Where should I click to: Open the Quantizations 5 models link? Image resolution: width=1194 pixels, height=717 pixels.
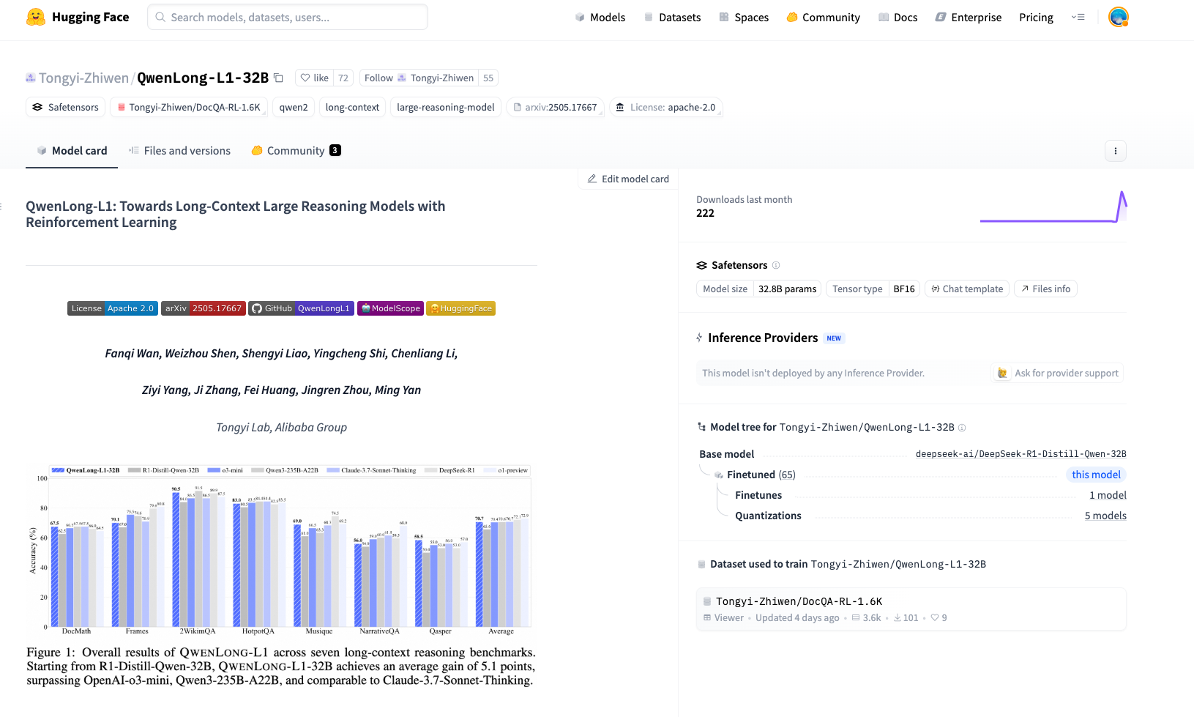(x=1105, y=516)
